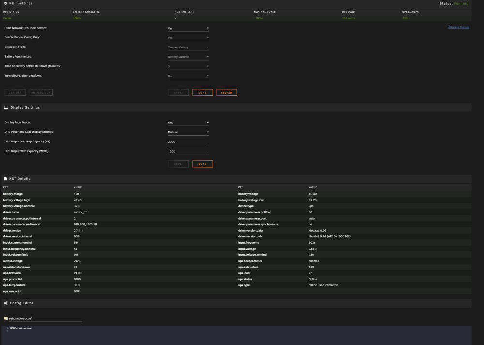
Task: Click the input.voltage value 243.0
Action: 312,249
